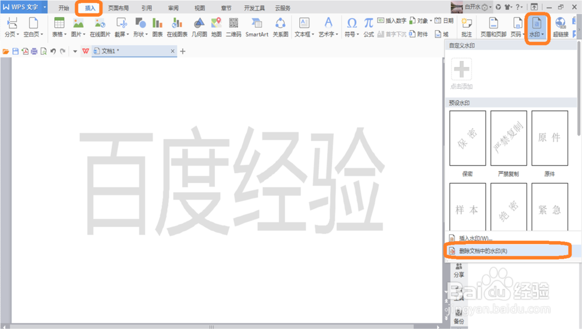The image size is (582, 329).
Task: Insert WordArt (艺术字)
Action: tap(328, 27)
